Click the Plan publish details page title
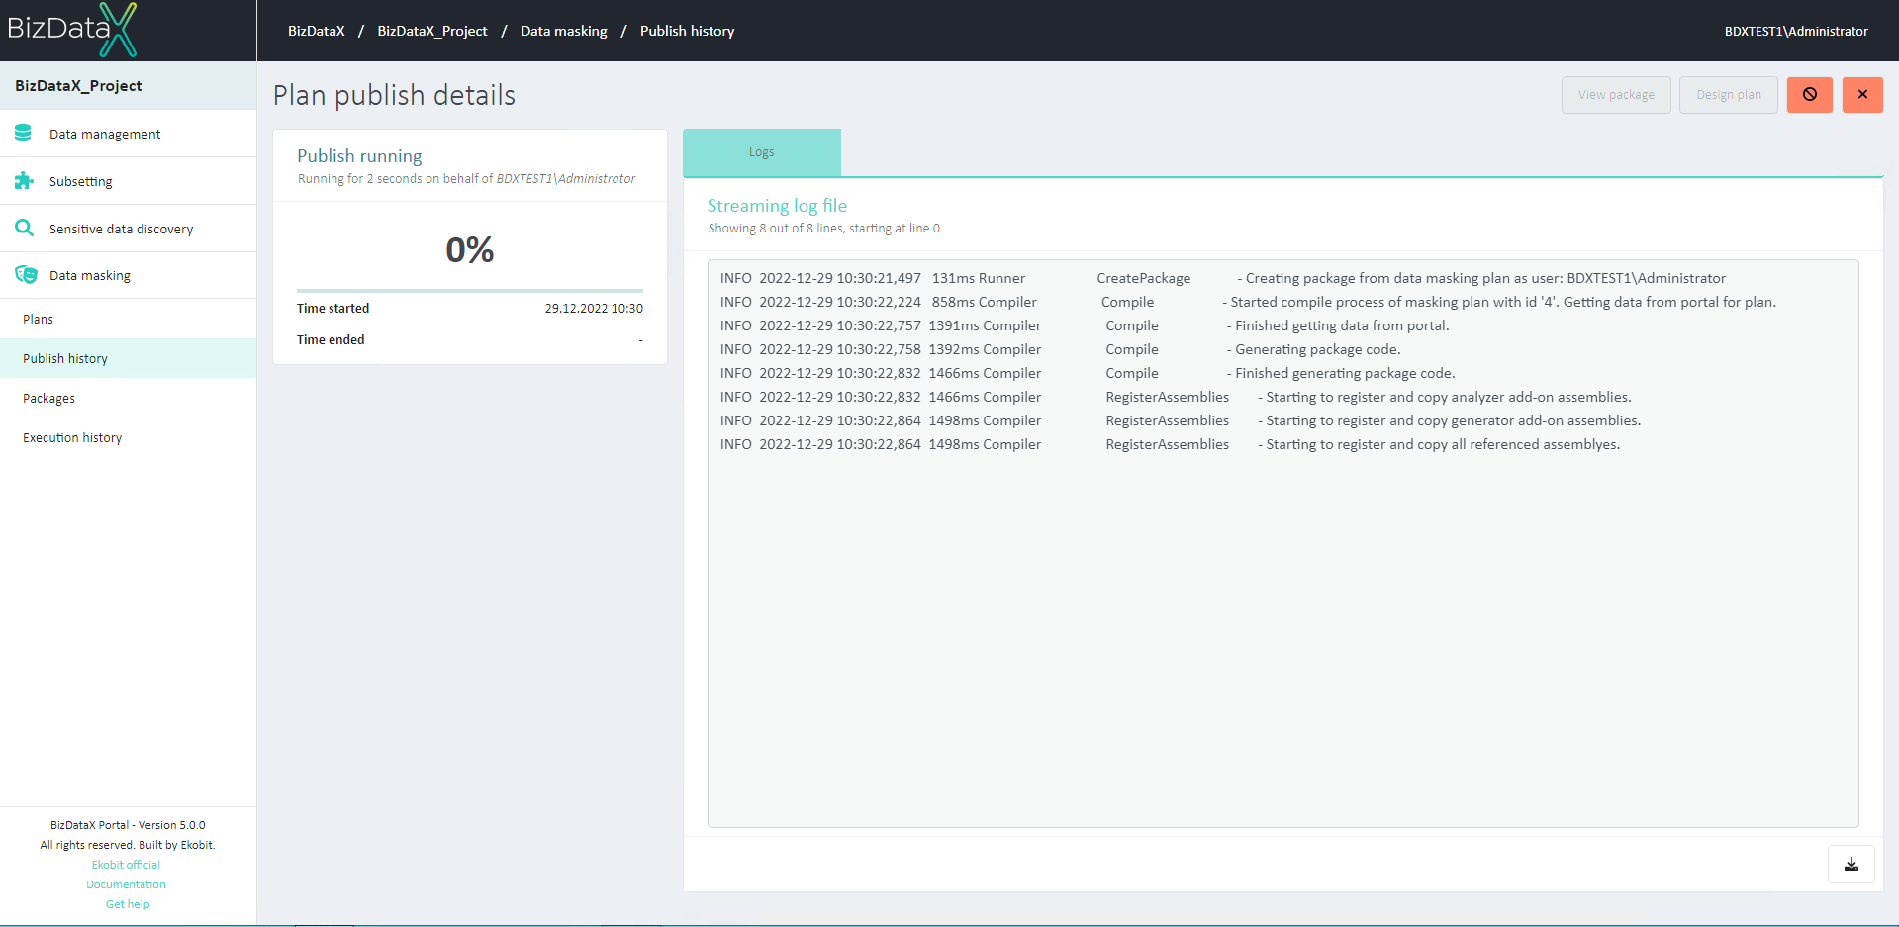This screenshot has height=927, width=1899. pos(394,95)
